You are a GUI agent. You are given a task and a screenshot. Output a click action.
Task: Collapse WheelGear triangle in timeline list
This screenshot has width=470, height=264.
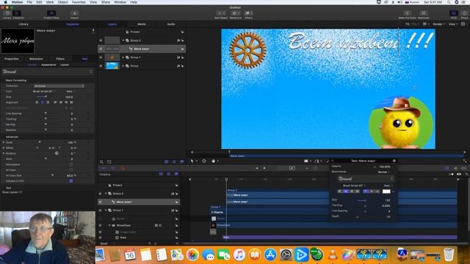point(109,225)
